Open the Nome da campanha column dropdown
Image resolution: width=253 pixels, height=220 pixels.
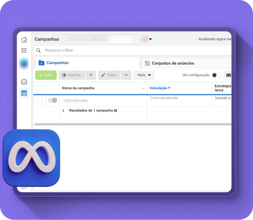pyautogui.click(x=144, y=88)
